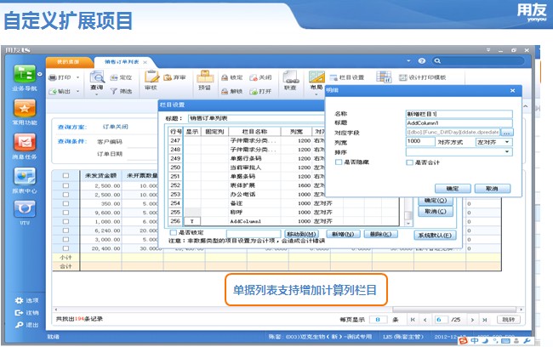This screenshot has width=553, height=347.
Task: Click the 弃审 un-approve toolbar icon
Action: click(x=168, y=77)
